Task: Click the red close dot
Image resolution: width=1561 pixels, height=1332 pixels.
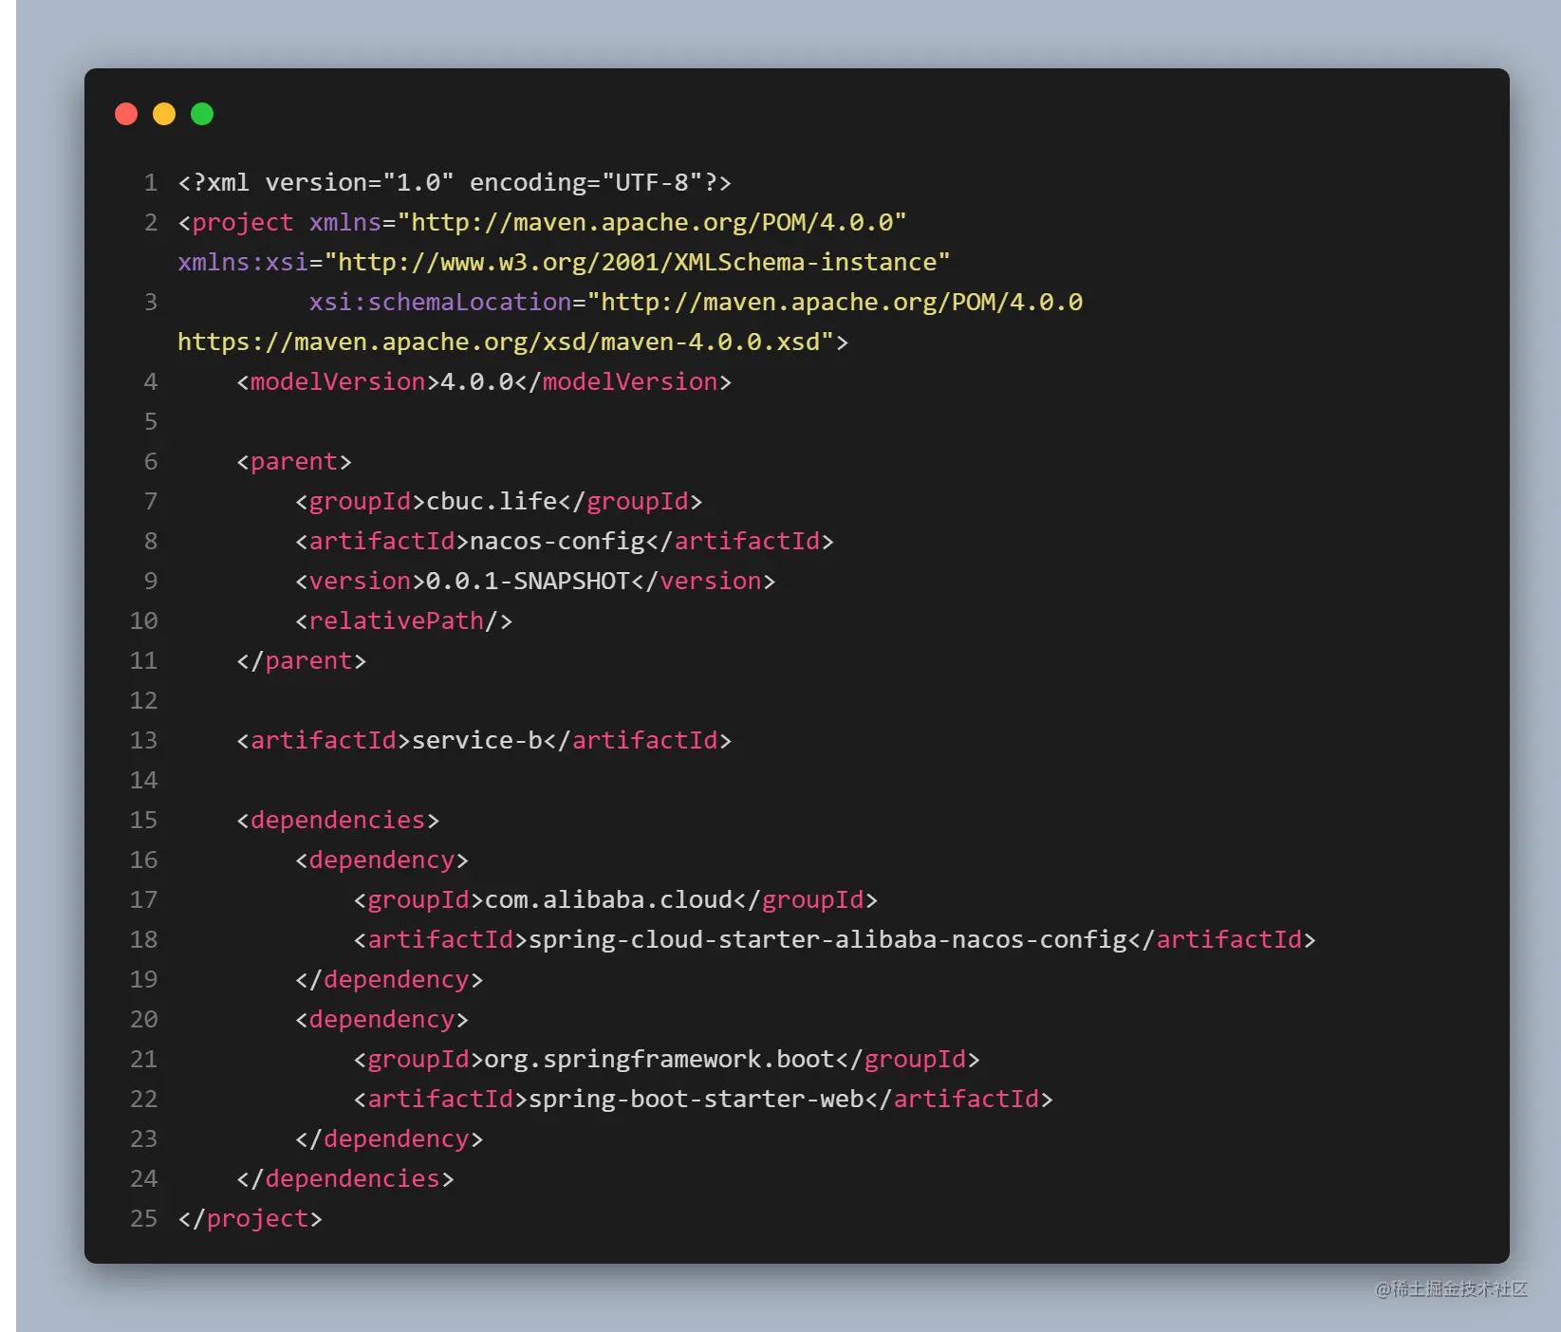Action: coord(126,115)
